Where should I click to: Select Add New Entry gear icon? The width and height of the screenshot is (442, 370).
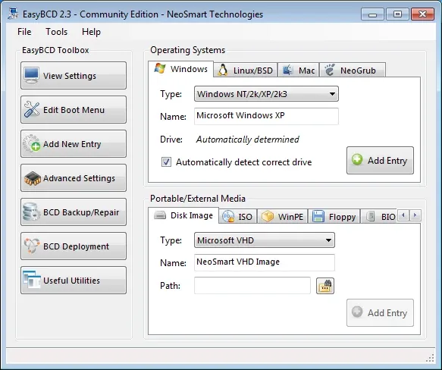coord(31,143)
